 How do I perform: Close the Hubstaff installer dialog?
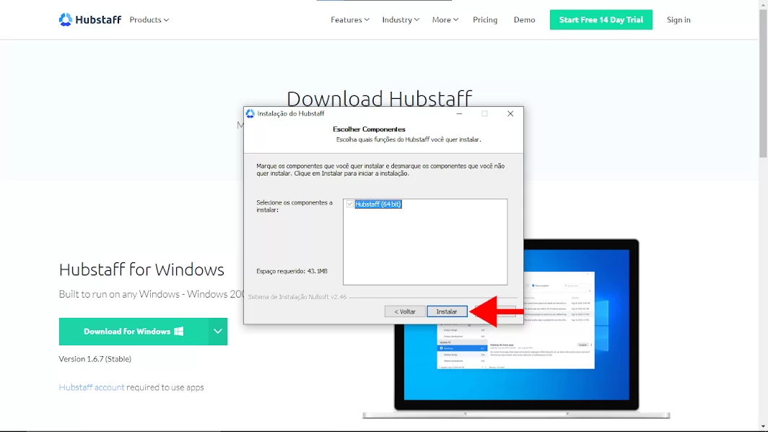tap(510, 113)
